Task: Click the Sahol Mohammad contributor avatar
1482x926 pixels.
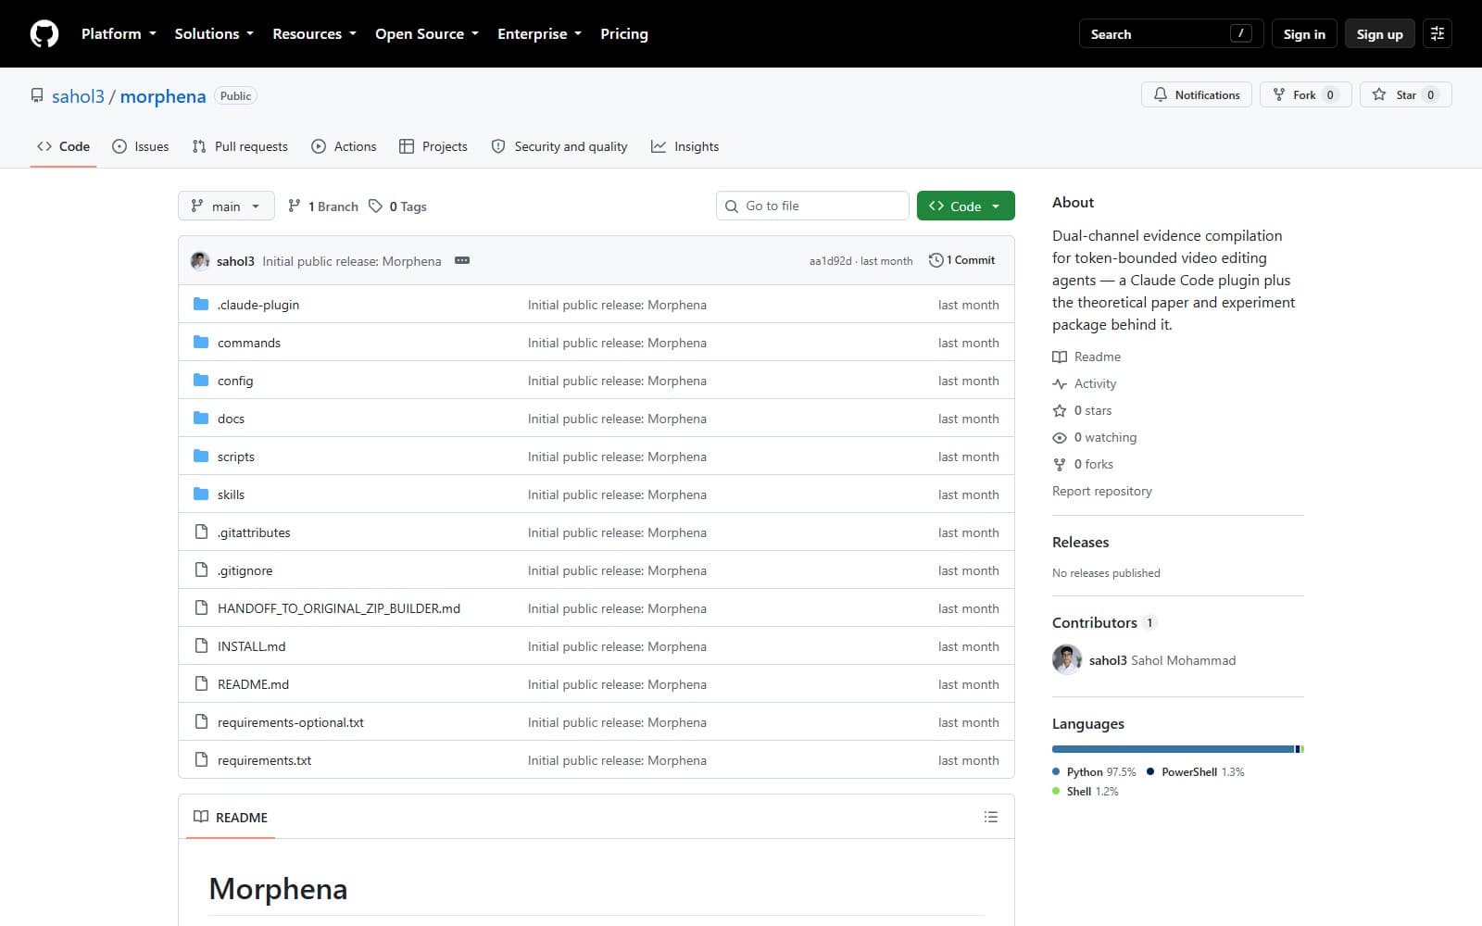Action: (1067, 660)
